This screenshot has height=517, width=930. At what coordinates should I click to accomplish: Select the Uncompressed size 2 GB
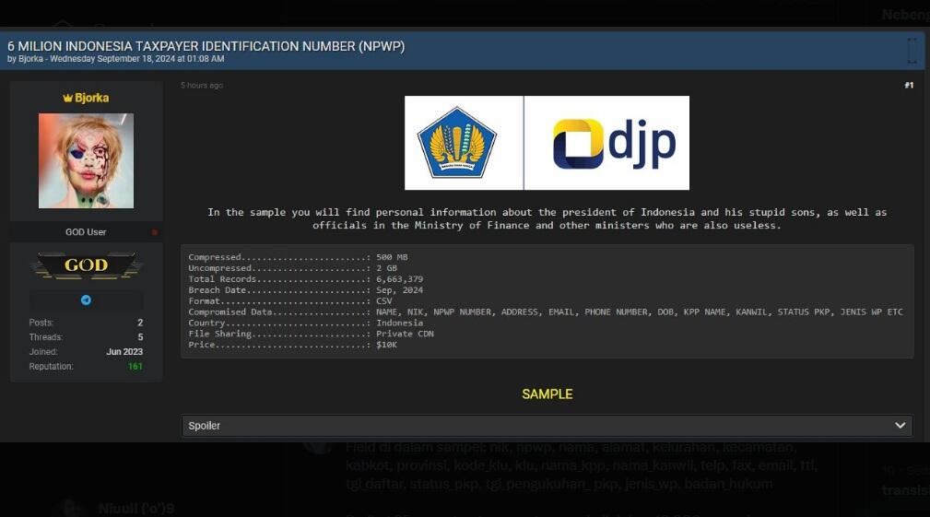pyautogui.click(x=387, y=268)
